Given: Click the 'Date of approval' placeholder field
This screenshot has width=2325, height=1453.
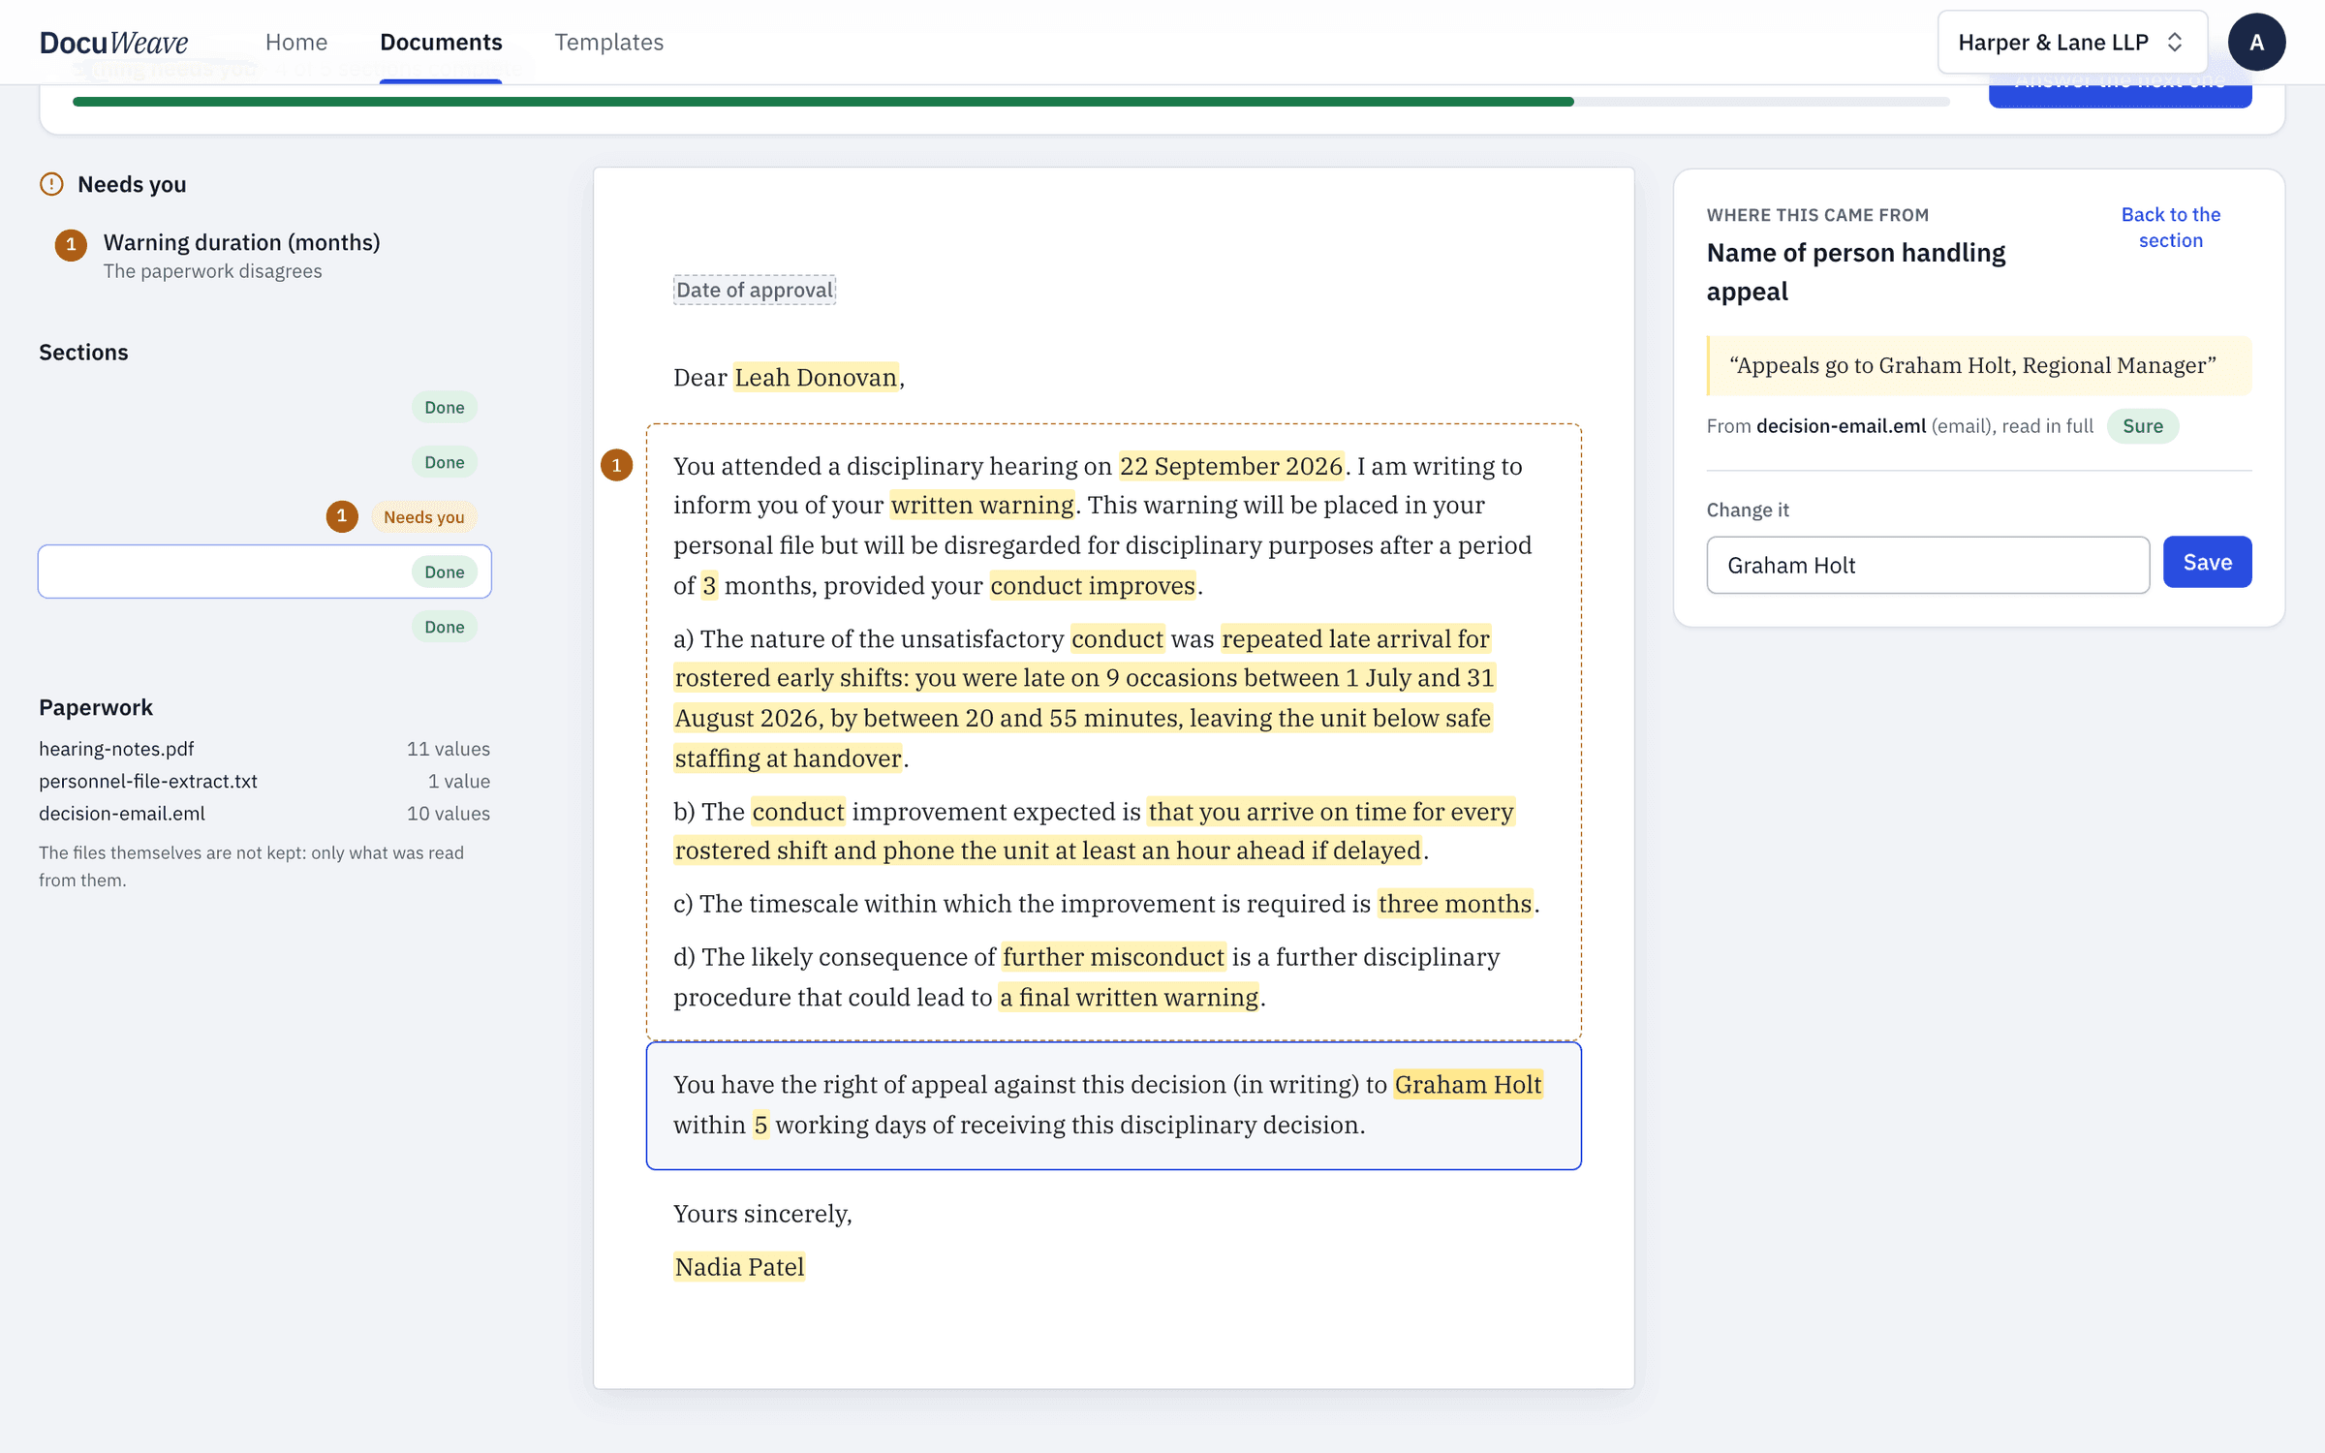Looking at the screenshot, I should pyautogui.click(x=755, y=290).
